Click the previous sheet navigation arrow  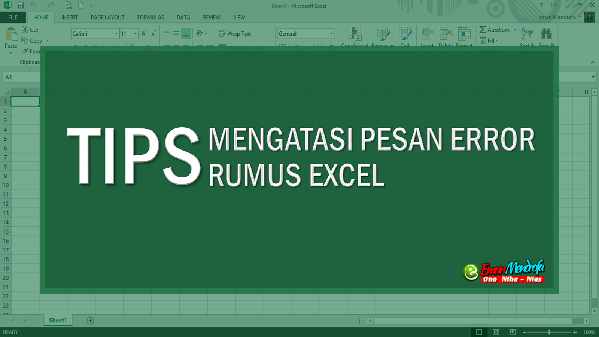(x=13, y=321)
